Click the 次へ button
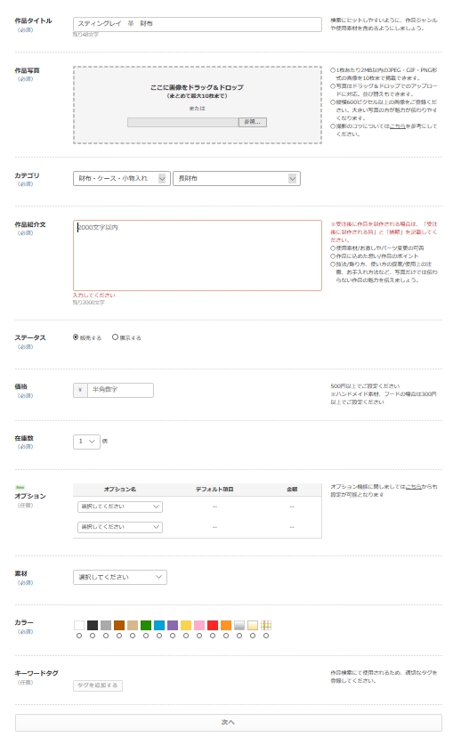 (229, 723)
